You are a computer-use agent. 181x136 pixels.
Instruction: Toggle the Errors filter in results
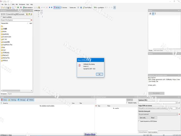coord(4,100)
